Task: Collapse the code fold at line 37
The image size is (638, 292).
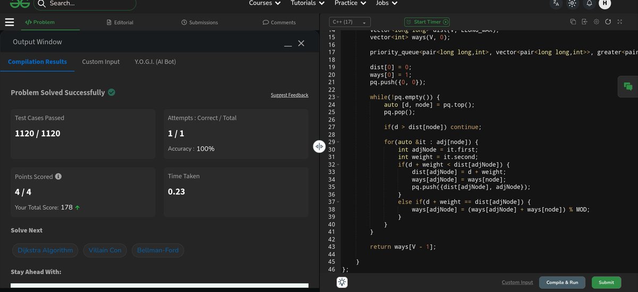Action: coord(338,202)
